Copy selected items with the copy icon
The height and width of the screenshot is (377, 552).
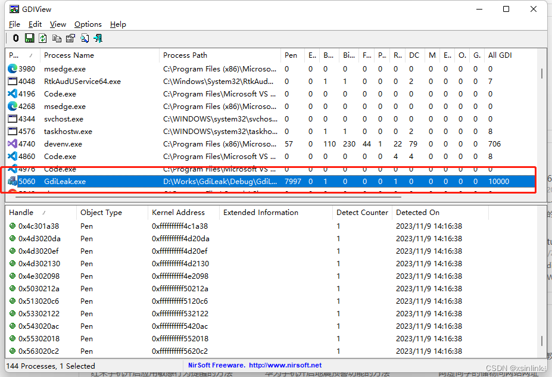point(56,38)
